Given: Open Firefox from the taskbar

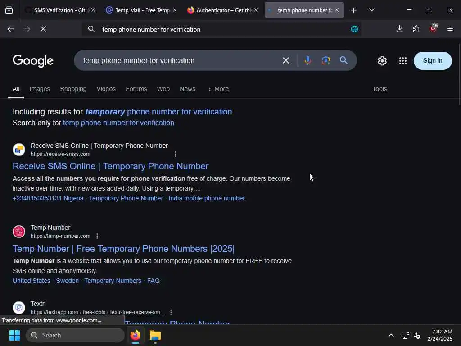Looking at the screenshot, I should click(136, 335).
